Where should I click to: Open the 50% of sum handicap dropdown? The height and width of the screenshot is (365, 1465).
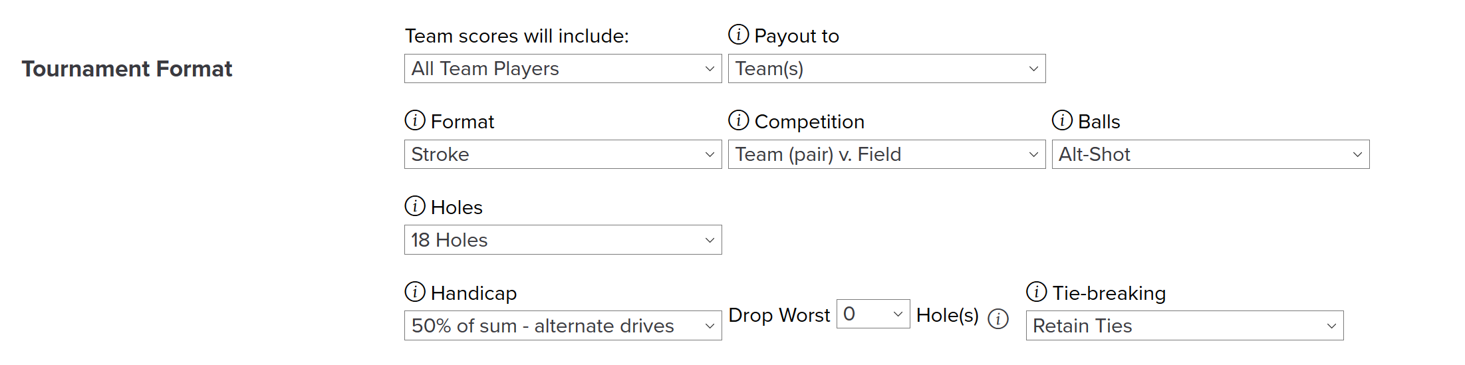pyautogui.click(x=563, y=326)
